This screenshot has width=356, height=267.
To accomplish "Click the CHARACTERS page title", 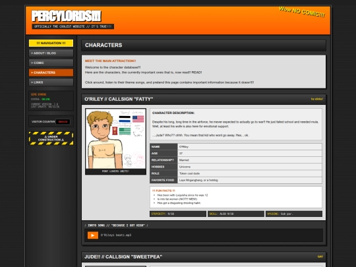I will 104,45.
